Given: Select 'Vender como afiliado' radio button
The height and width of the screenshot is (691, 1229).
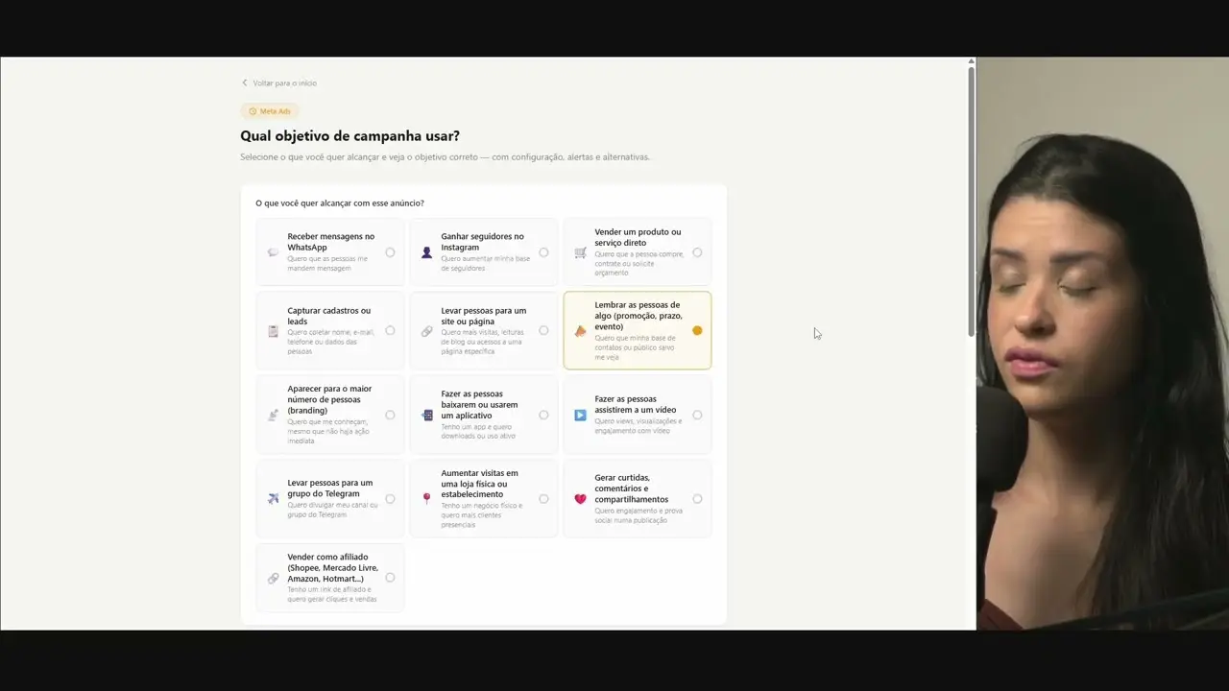Looking at the screenshot, I should (x=390, y=577).
